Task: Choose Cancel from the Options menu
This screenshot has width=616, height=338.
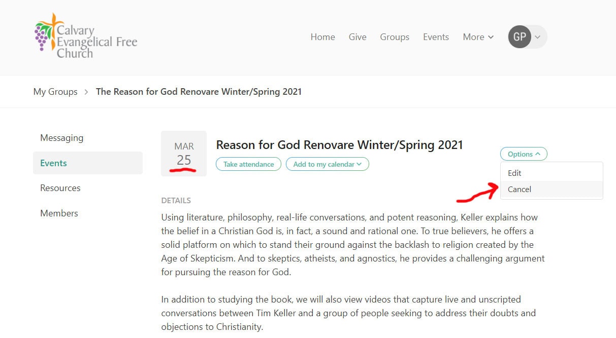Action: [519, 190]
